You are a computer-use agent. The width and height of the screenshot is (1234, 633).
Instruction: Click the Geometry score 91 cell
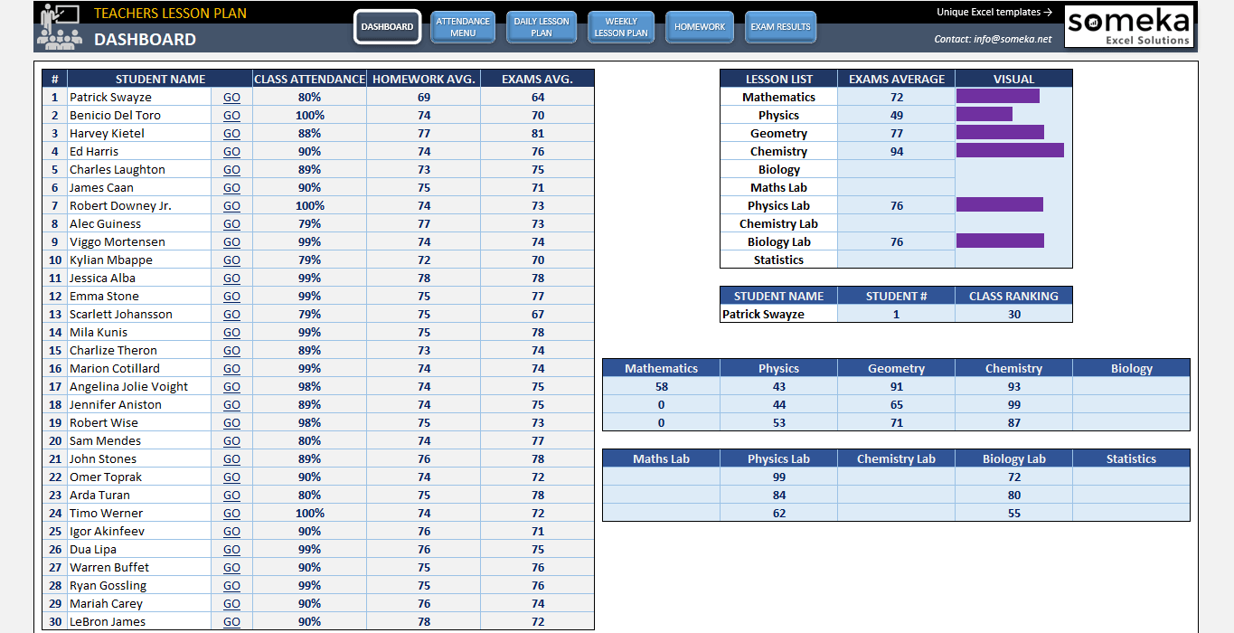click(896, 386)
